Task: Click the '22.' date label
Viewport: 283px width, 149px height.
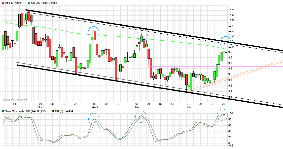Action: [x=76, y=104]
